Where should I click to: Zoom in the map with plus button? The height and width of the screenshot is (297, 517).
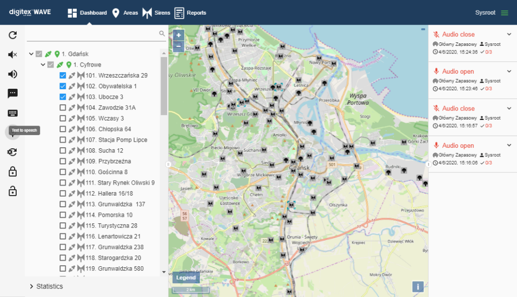point(178,35)
